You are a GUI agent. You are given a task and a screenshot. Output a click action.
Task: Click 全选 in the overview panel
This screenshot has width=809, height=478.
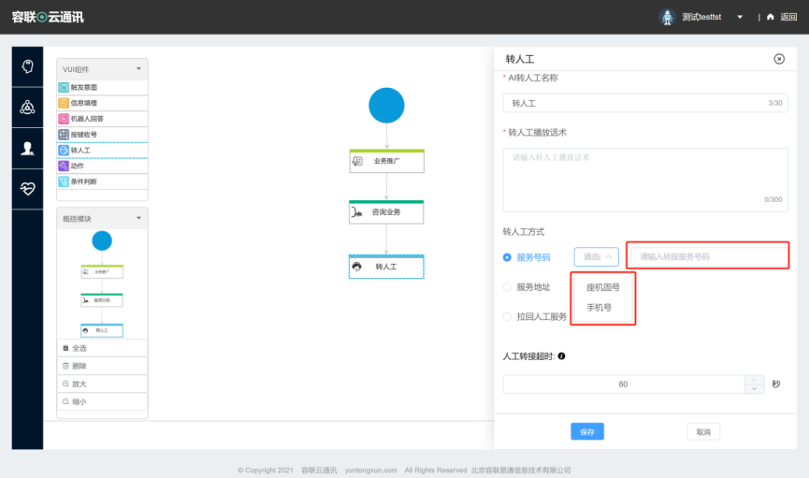pos(102,348)
